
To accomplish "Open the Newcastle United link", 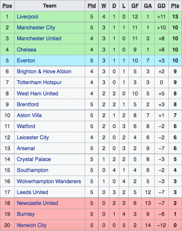I will coord(37,203).
